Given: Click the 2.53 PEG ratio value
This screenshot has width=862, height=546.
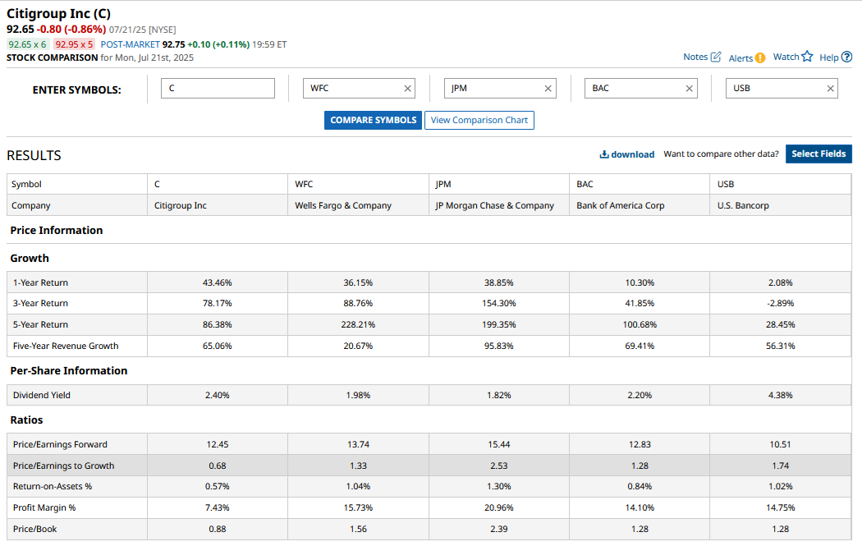Looking at the screenshot, I should pyautogui.click(x=498, y=466).
